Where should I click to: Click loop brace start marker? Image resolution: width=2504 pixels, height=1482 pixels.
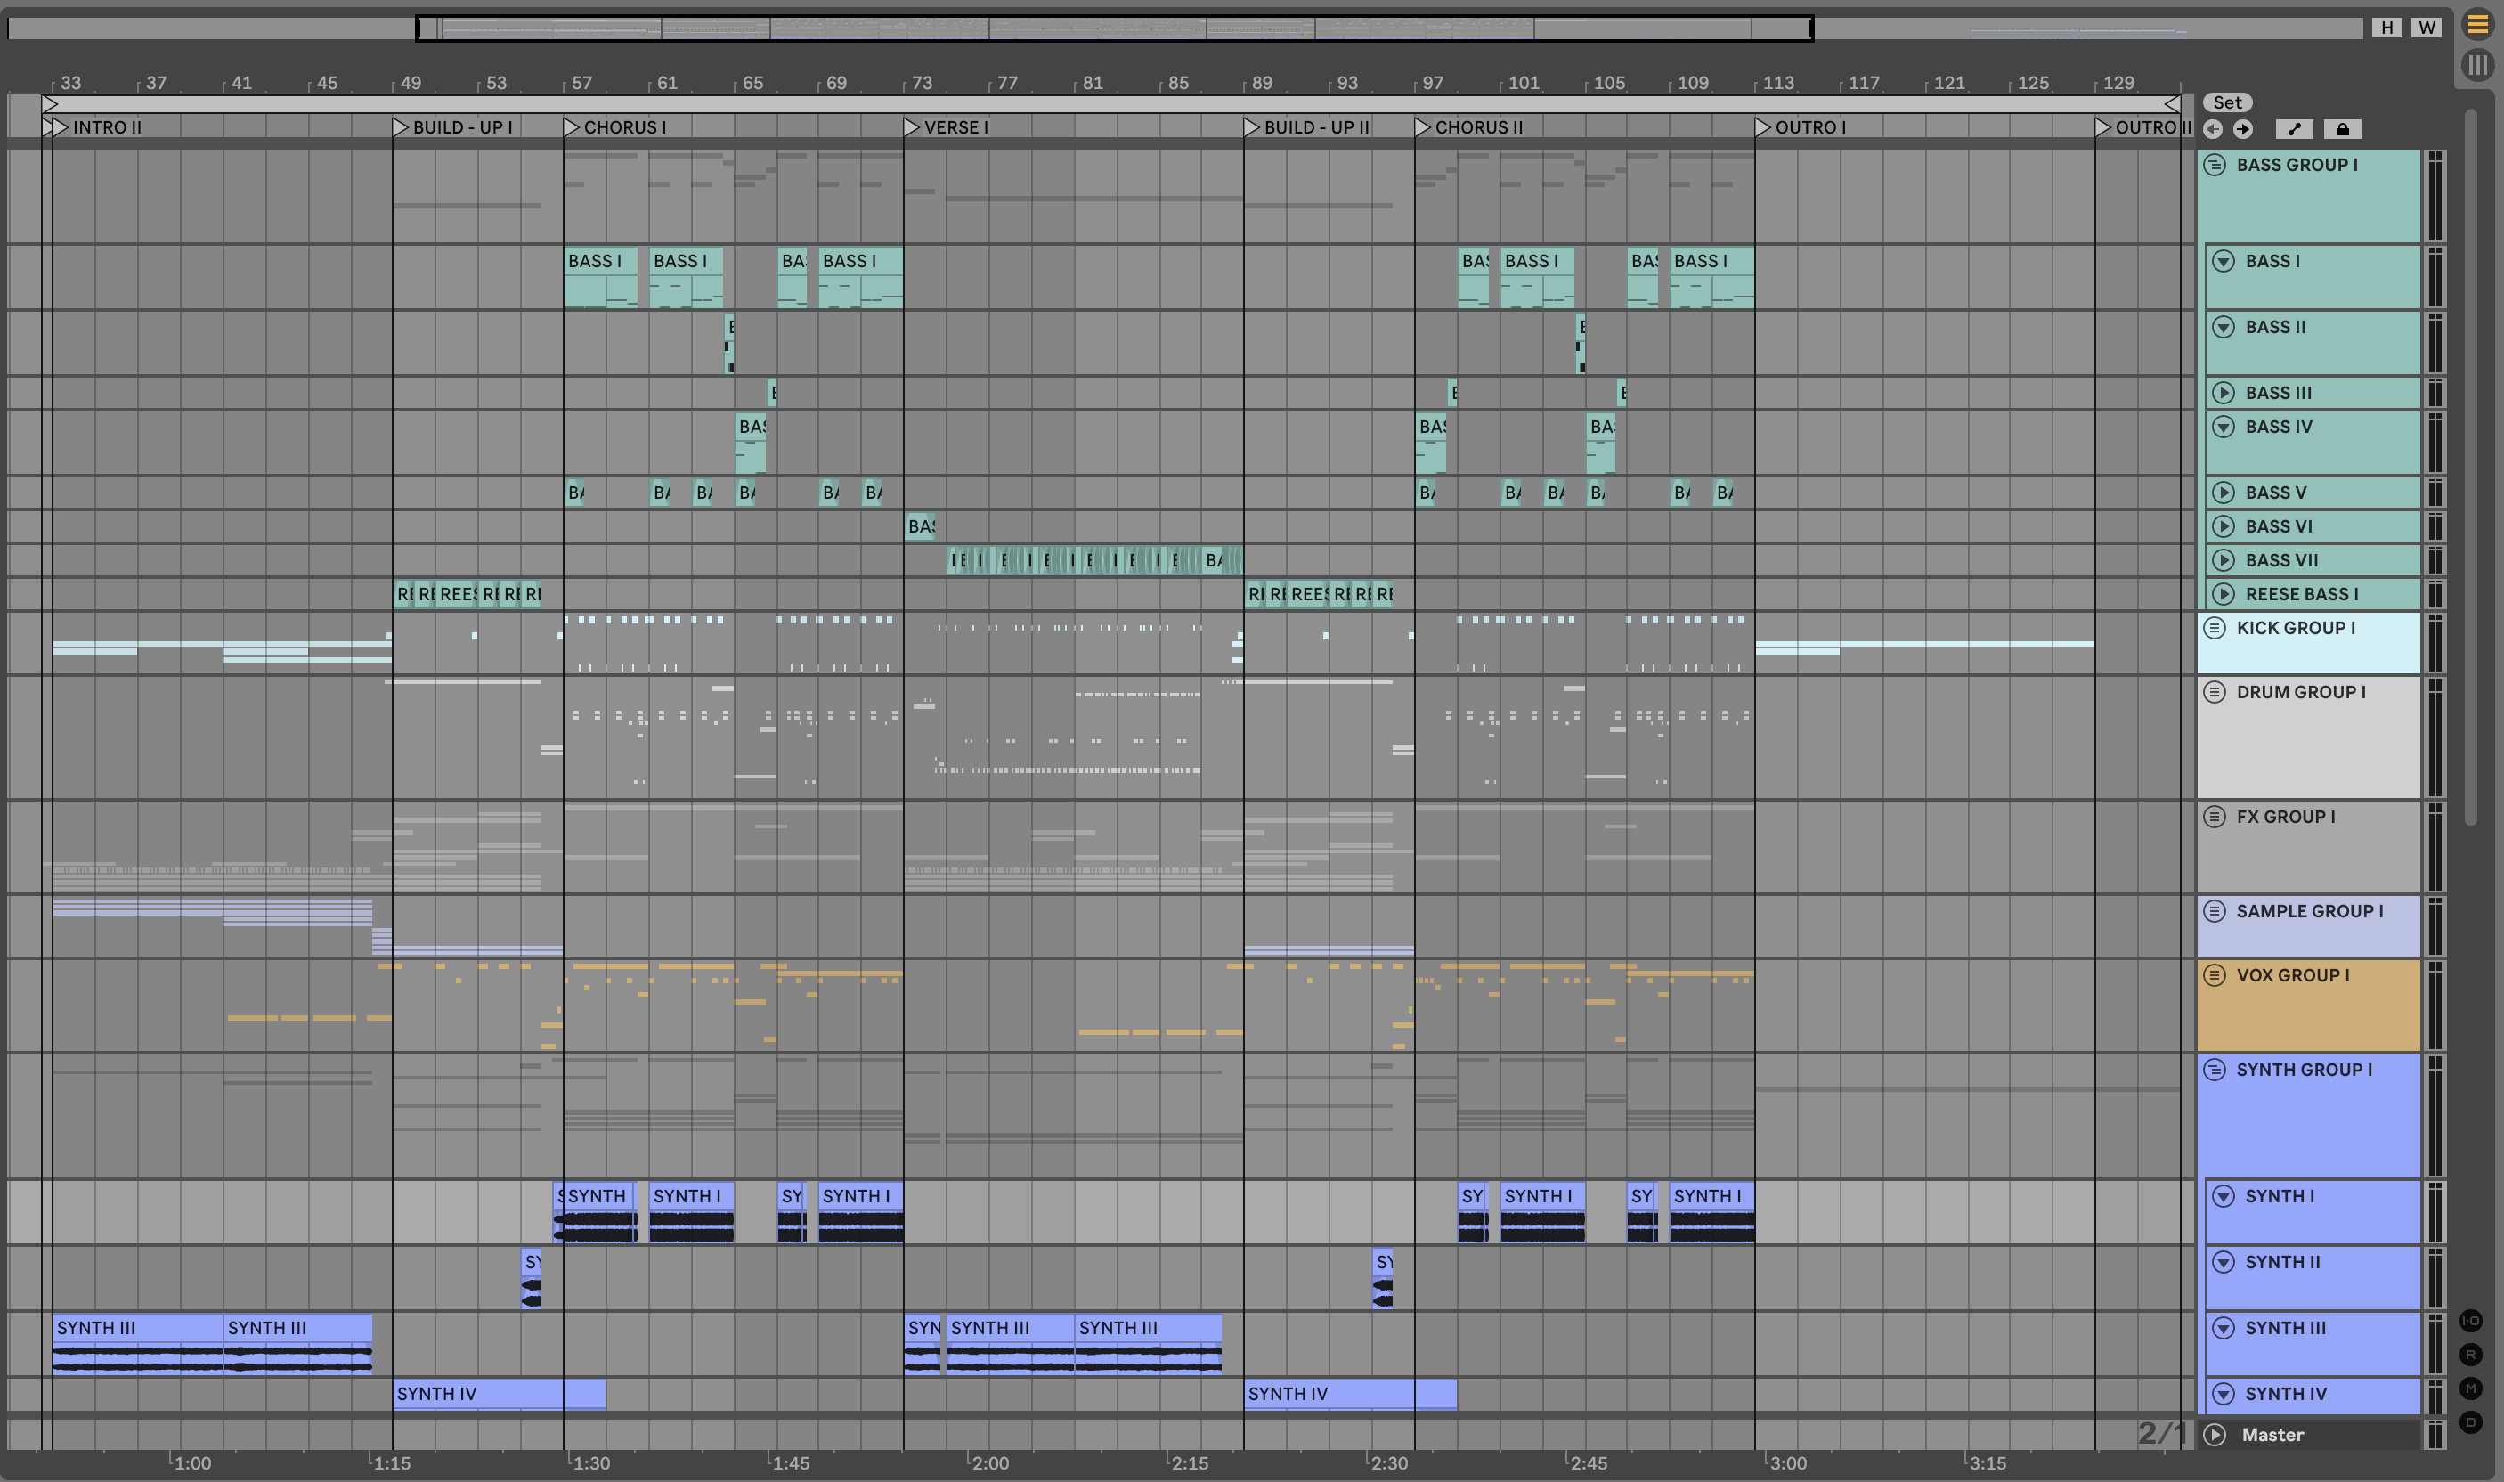tap(51, 104)
